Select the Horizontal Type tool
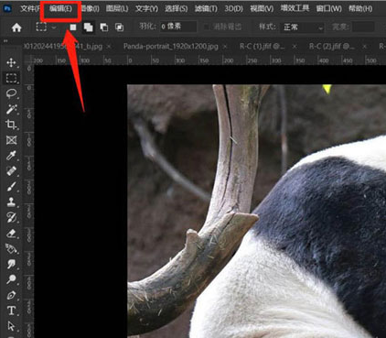This screenshot has height=338, width=386. pyautogui.click(x=11, y=311)
